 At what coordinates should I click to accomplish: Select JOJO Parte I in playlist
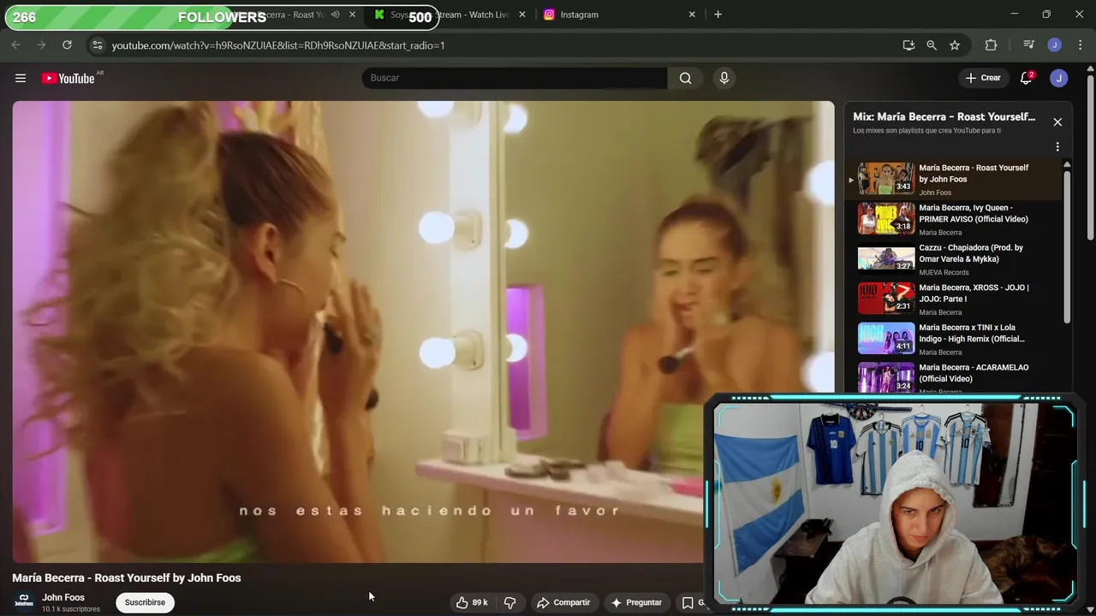[x=953, y=299]
